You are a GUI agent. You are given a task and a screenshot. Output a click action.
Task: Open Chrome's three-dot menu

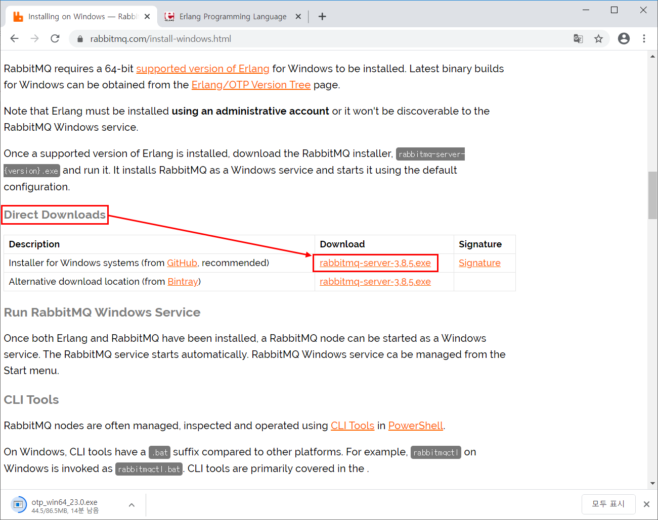click(x=644, y=39)
